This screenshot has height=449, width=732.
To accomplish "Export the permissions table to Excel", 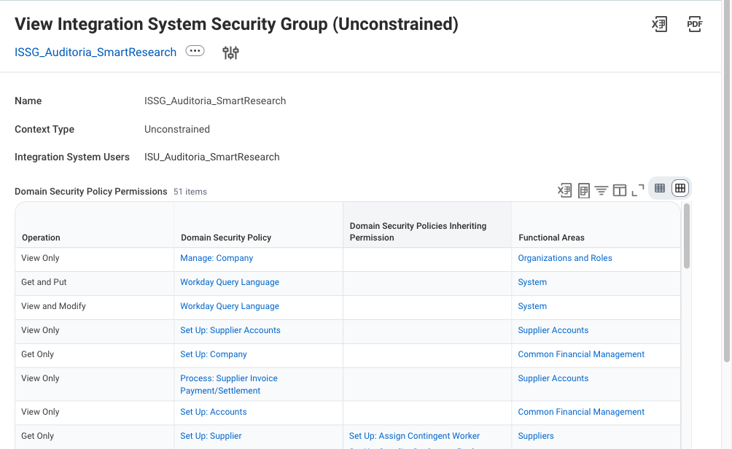I will click(x=564, y=190).
